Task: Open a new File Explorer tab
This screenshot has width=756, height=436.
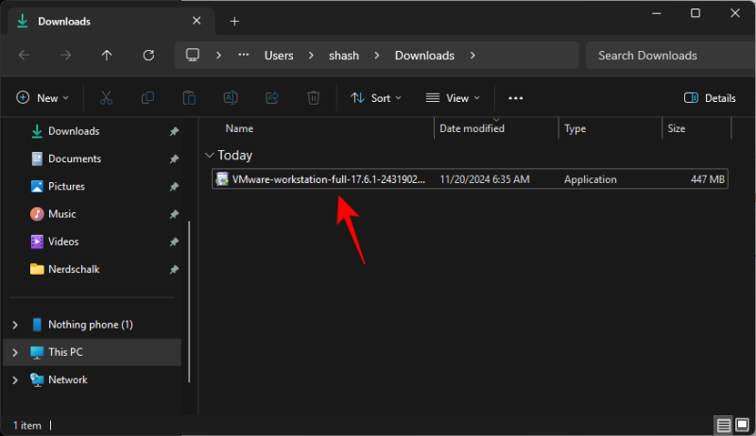Action: pyautogui.click(x=234, y=21)
